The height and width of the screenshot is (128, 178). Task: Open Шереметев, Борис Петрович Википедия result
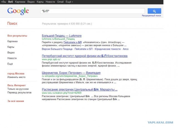pos(71,73)
